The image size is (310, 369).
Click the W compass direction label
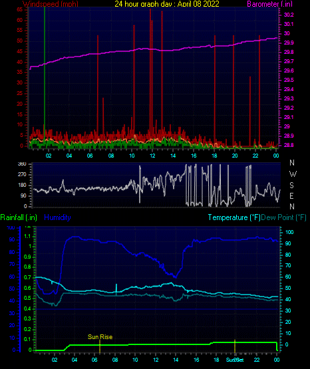tap(293, 174)
